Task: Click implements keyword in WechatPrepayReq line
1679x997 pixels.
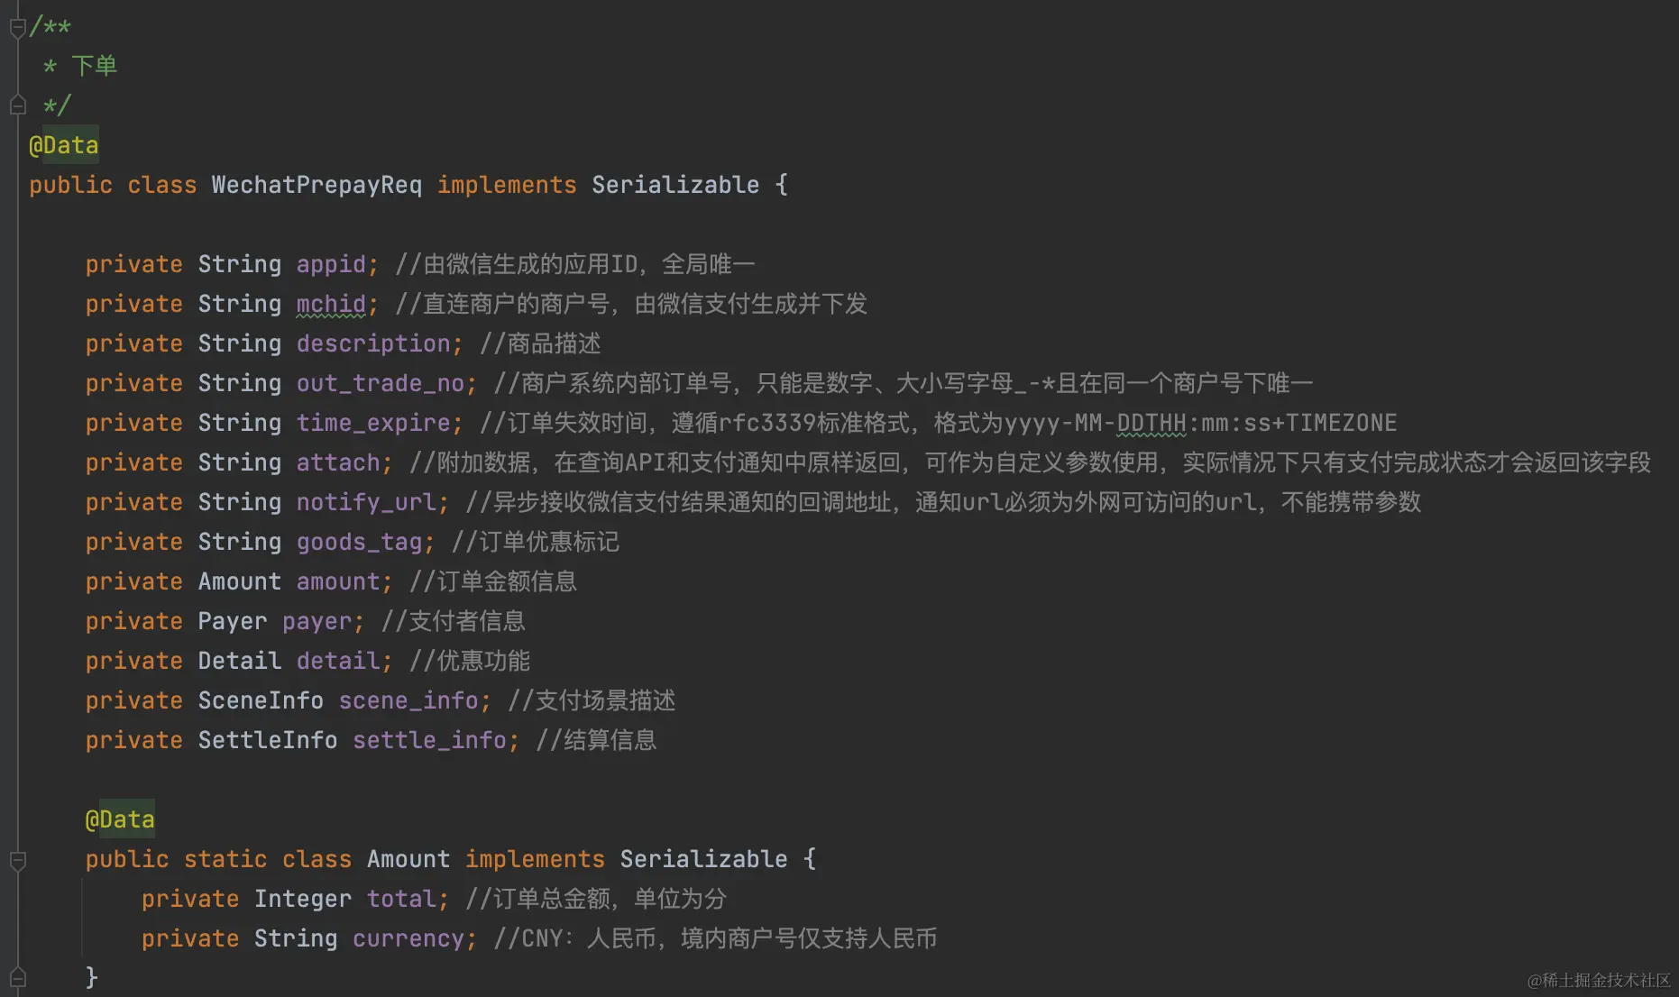Action: click(x=507, y=185)
